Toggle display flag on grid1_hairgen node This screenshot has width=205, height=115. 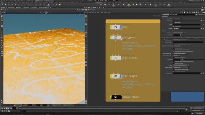coord(120,76)
